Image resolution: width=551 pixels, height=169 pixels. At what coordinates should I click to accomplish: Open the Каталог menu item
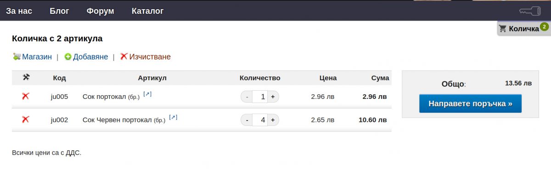click(x=147, y=11)
